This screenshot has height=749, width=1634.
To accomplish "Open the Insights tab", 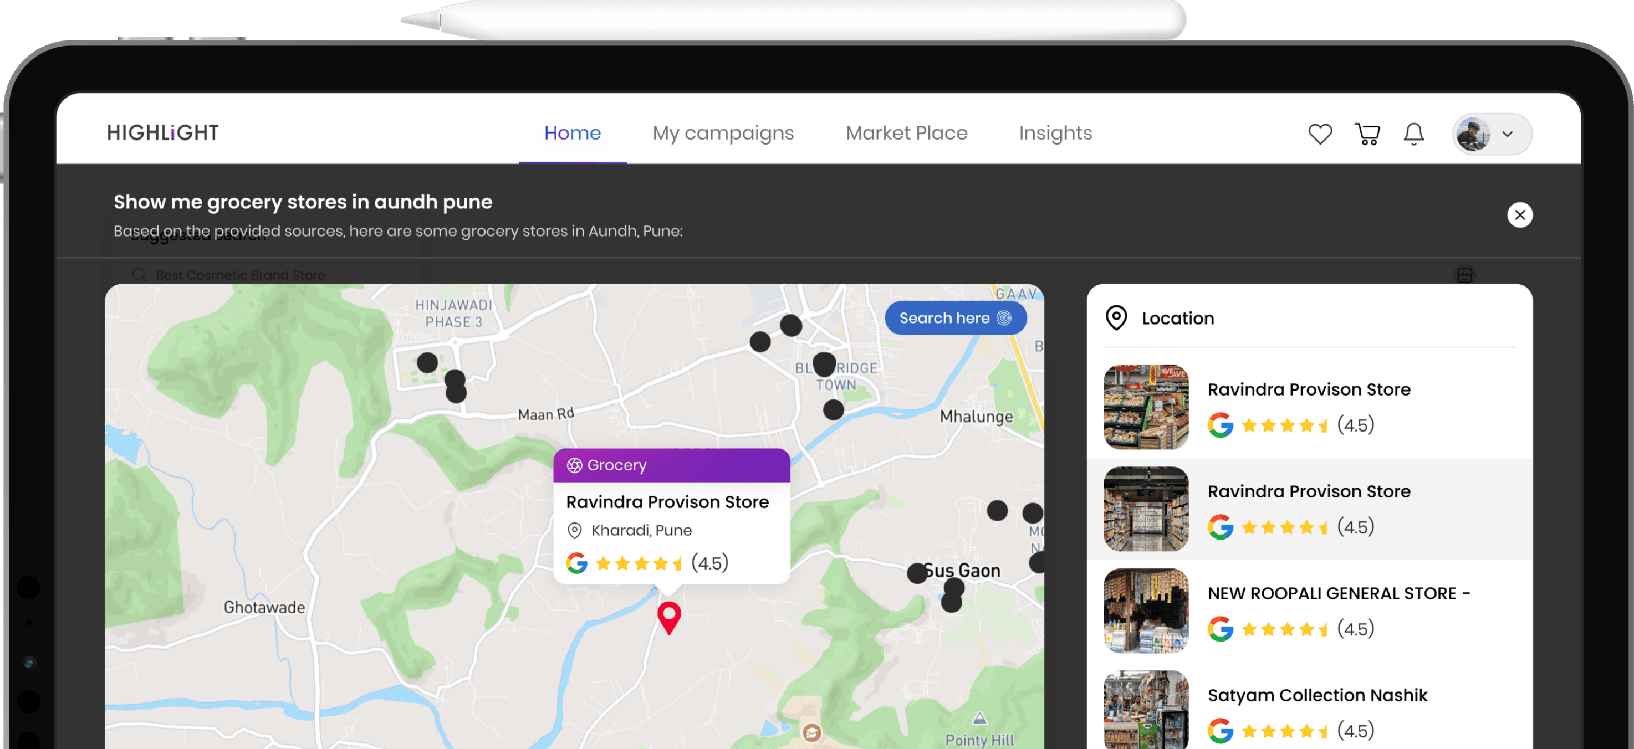I will tap(1055, 132).
